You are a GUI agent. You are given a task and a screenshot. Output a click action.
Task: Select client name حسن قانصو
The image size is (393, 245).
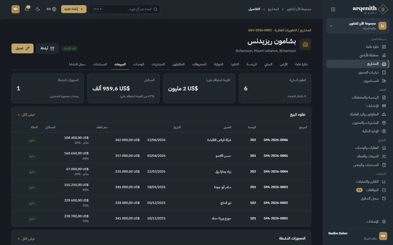223,156
